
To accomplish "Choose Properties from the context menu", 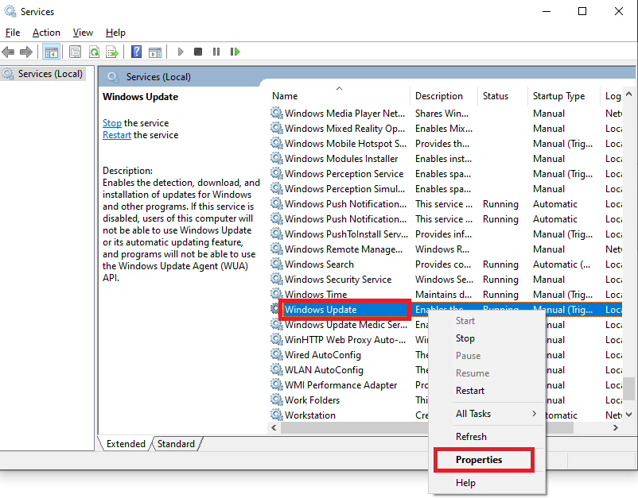I will (x=479, y=460).
